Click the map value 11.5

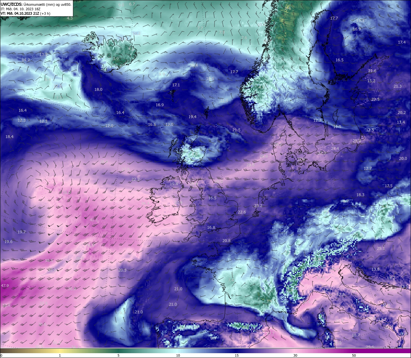[x=337, y=127]
